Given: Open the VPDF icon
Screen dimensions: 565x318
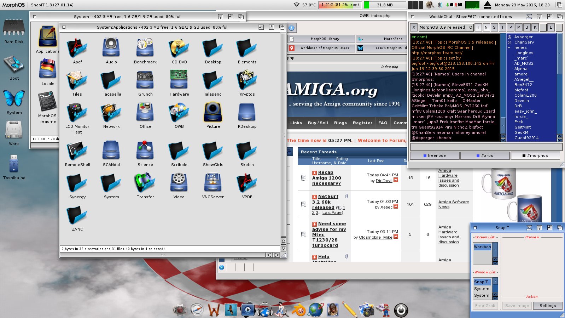Looking at the screenshot, I should pos(247,183).
